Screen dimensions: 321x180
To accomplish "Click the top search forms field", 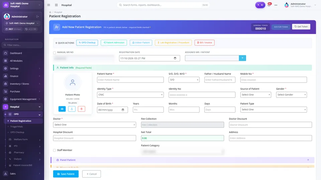I will click(163, 5).
